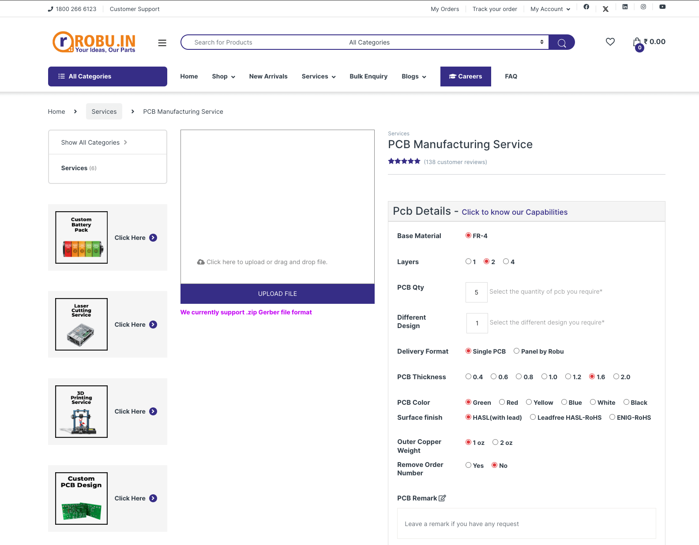Open the Laser Cutting Service thumbnail
The width and height of the screenshot is (699, 545).
point(81,325)
